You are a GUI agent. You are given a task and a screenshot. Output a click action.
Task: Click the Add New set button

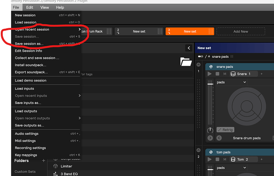tap(241, 31)
